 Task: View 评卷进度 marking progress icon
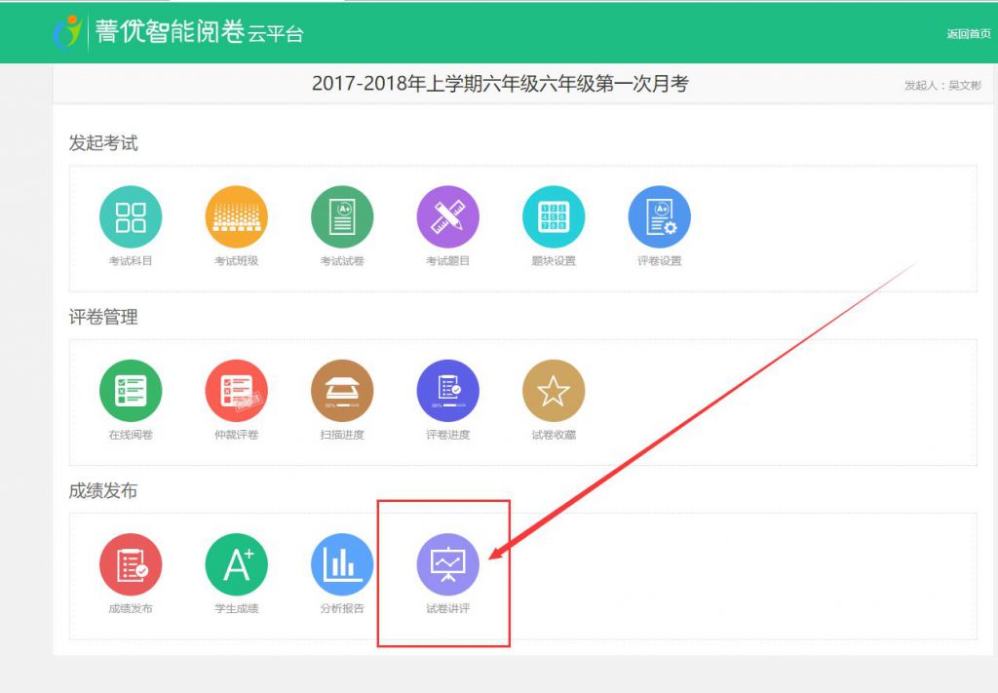448,391
